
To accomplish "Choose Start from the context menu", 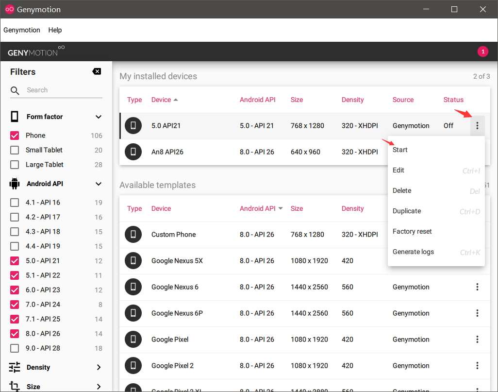I will click(x=436, y=150).
